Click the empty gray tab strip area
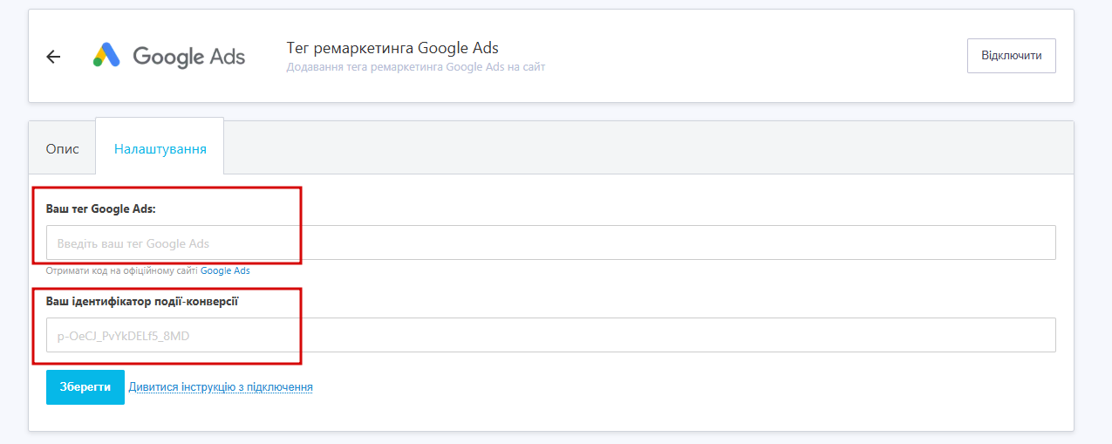1112x444 pixels. click(x=645, y=147)
